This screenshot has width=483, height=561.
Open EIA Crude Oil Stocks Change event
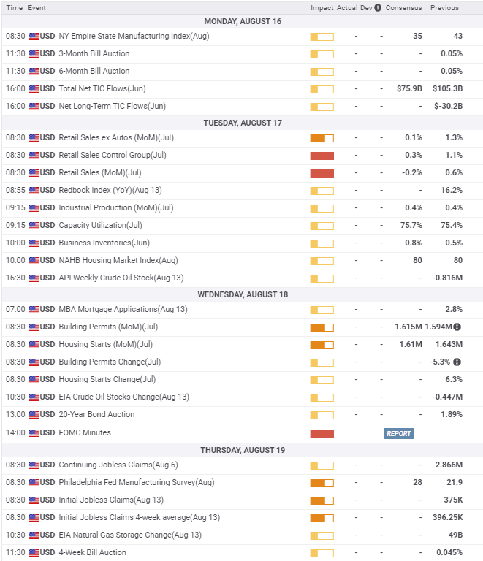[x=123, y=397]
